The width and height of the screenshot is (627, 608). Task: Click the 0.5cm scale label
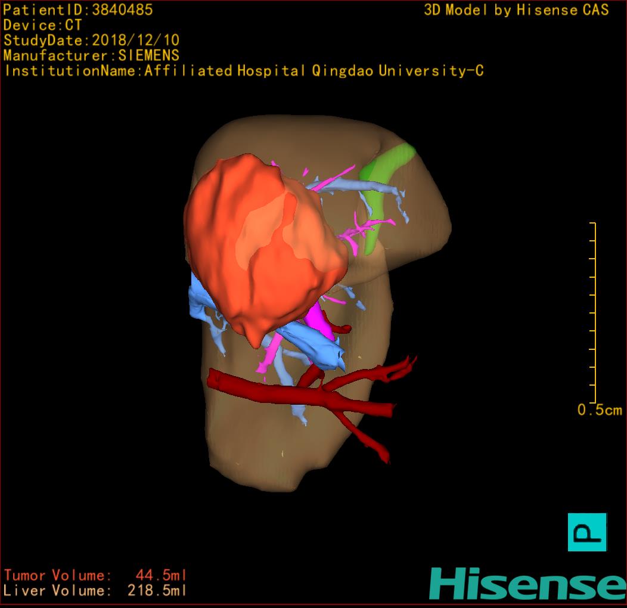[x=600, y=410]
